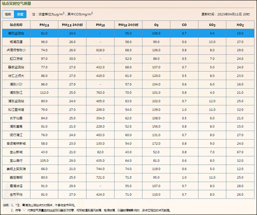Click the O3 column header
This screenshot has width=257, height=215.
(x=156, y=25)
